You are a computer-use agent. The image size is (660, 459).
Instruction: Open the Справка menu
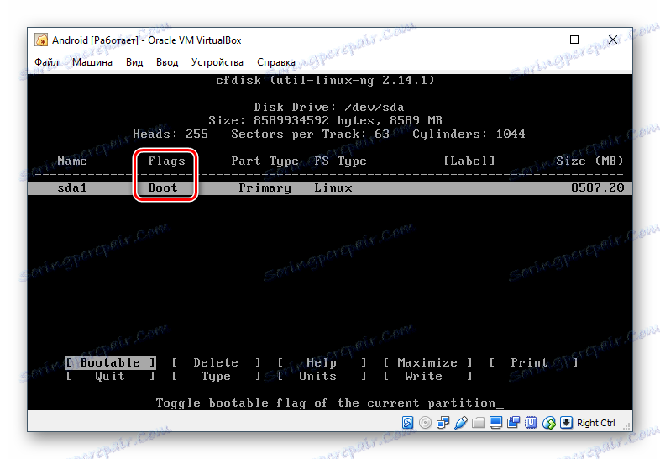point(276,62)
